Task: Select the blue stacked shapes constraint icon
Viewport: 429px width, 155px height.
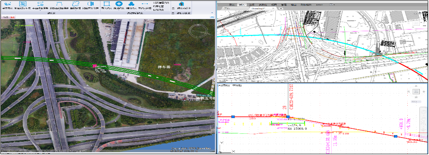Action: click(131, 4)
